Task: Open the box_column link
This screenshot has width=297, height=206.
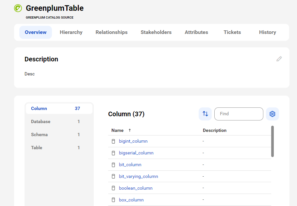Action: click(131, 200)
